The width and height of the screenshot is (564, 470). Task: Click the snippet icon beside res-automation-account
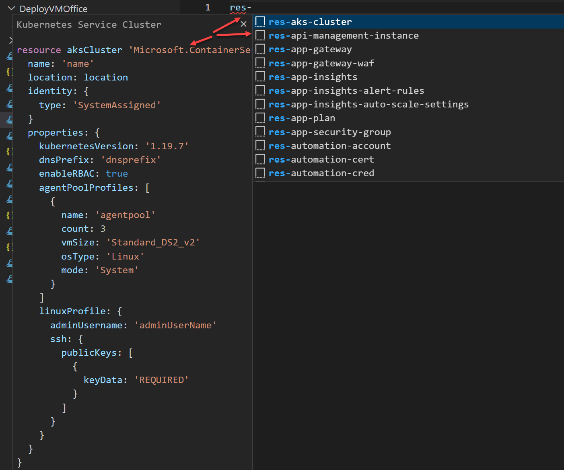click(260, 146)
